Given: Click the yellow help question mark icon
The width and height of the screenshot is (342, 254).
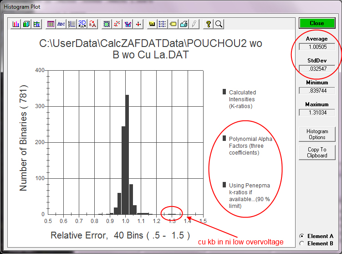Looking at the screenshot, I should tap(208, 24).
